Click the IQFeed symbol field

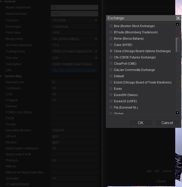75,136
